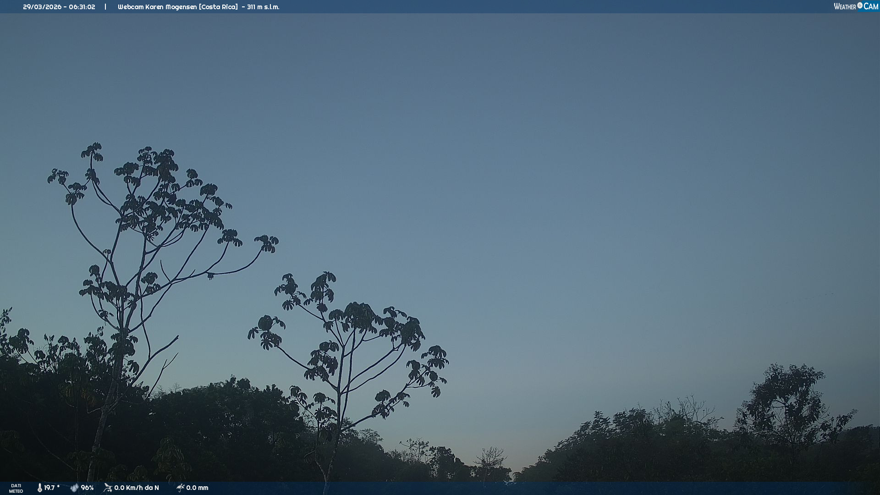This screenshot has height=495, width=880.
Task: Click the camera lens icon in WeatherCam logo
Action: 860,5
